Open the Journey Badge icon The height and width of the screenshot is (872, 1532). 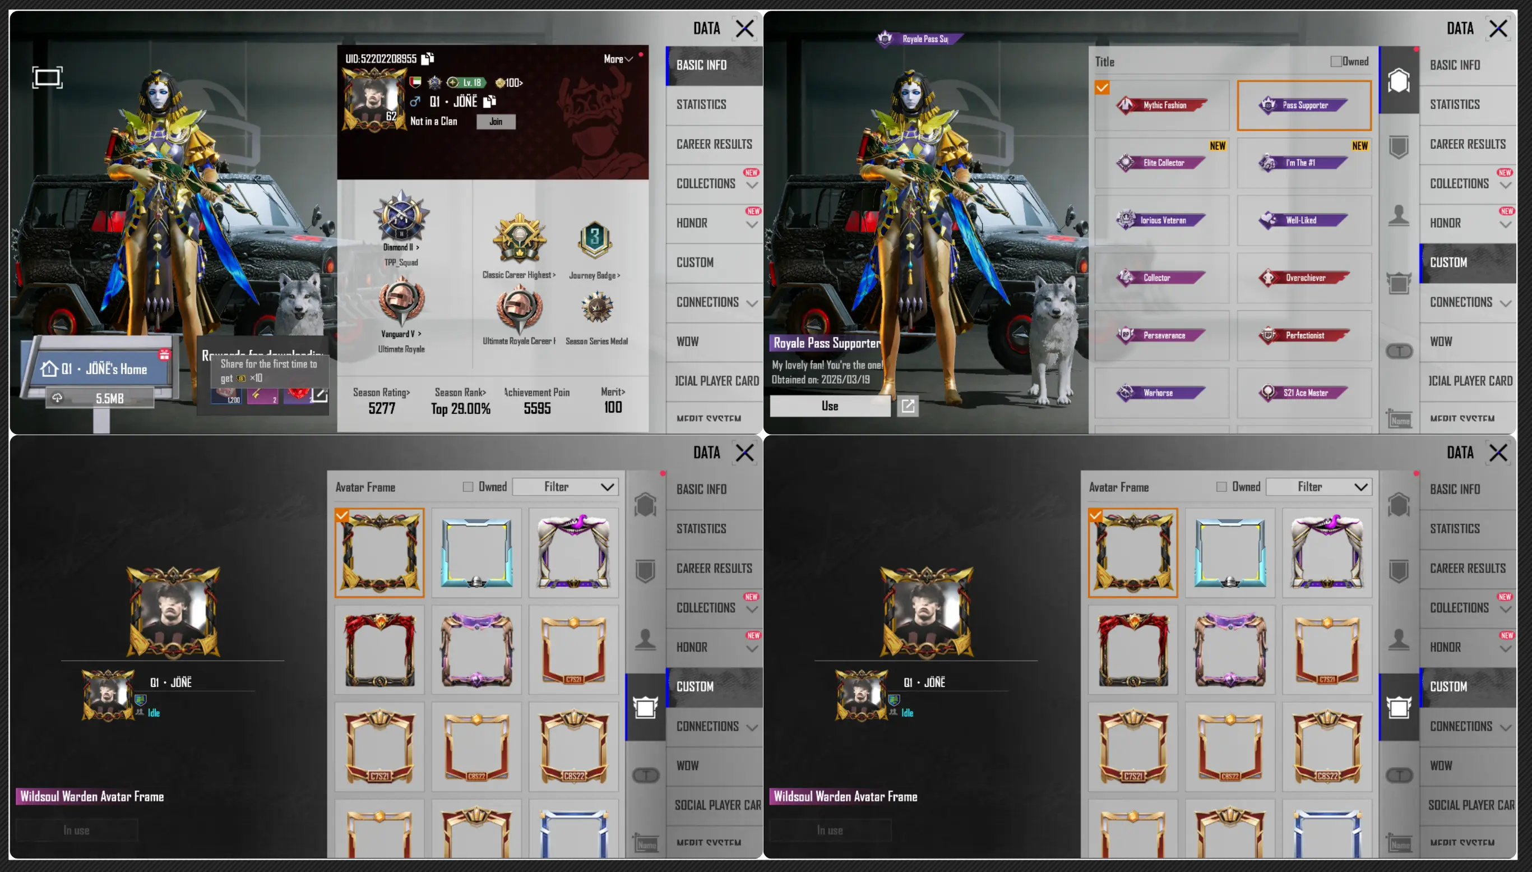coord(595,240)
